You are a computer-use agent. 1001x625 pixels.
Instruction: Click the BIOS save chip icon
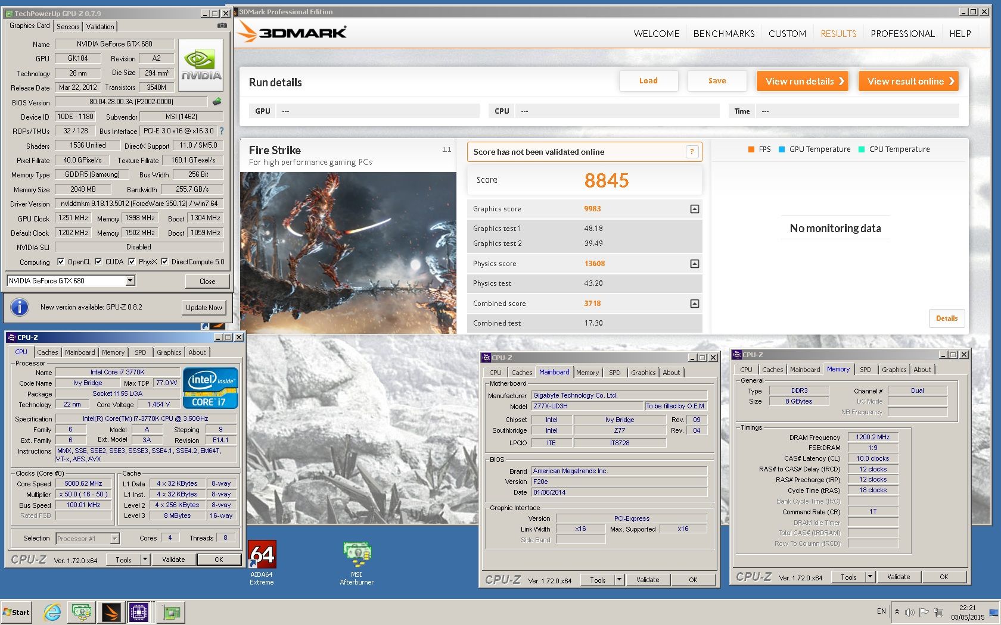click(x=217, y=102)
